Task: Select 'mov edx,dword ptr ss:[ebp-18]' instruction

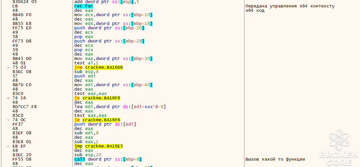Action: 114,24
